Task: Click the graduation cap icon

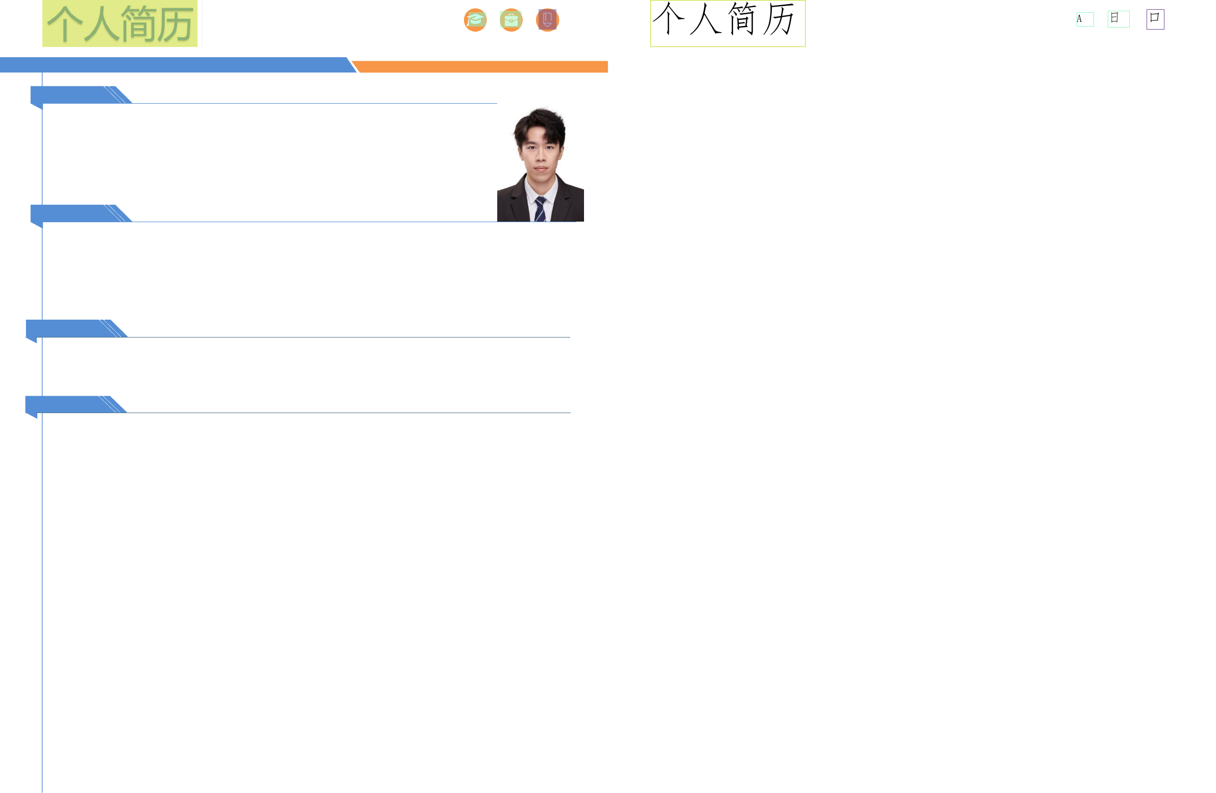Action: 475,20
